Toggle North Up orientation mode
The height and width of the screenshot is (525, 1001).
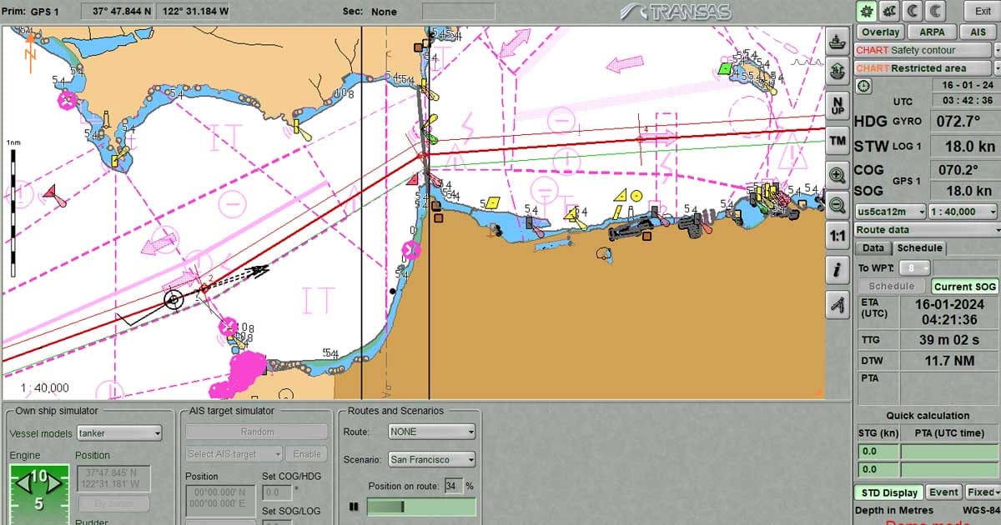pos(838,105)
